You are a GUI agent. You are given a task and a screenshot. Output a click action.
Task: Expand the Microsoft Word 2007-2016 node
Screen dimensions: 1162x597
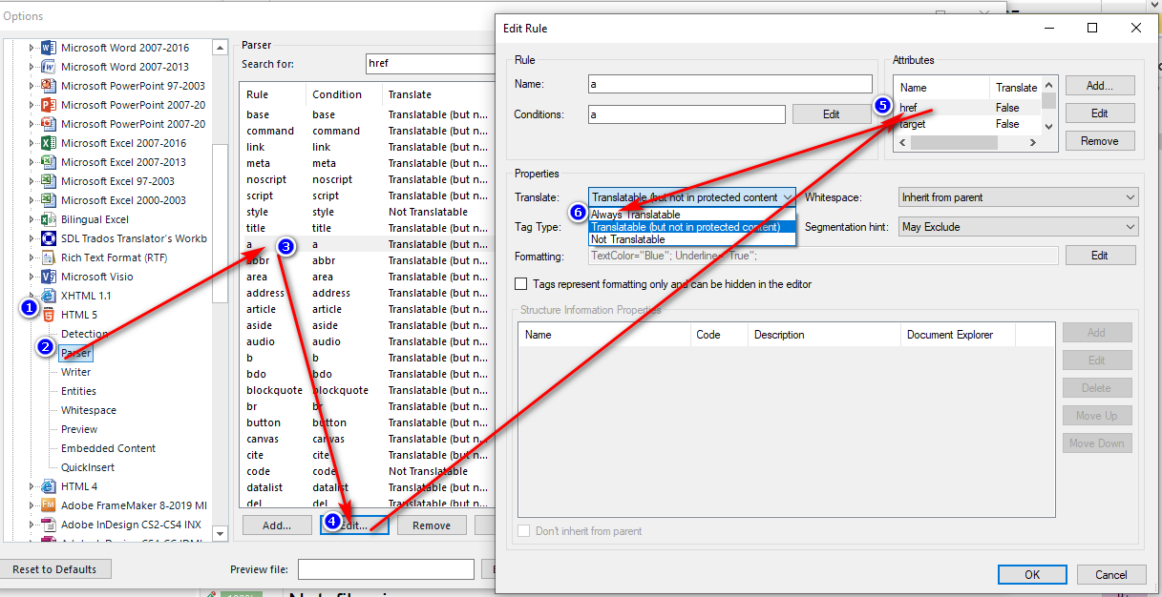[32, 48]
